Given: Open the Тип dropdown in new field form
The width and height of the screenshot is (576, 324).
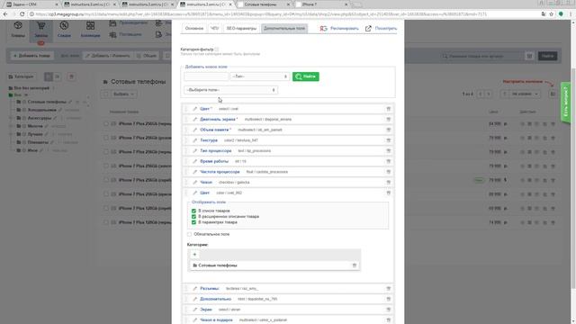Looking at the screenshot, I should point(260,76).
